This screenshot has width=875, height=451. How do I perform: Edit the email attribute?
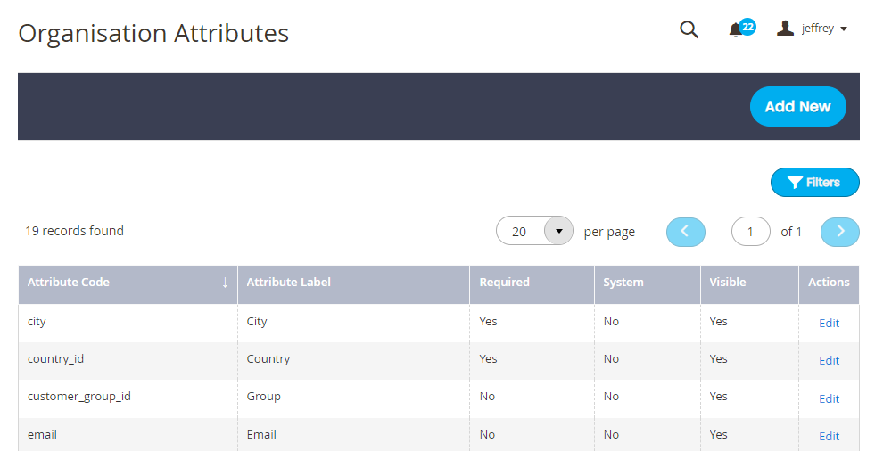(829, 436)
